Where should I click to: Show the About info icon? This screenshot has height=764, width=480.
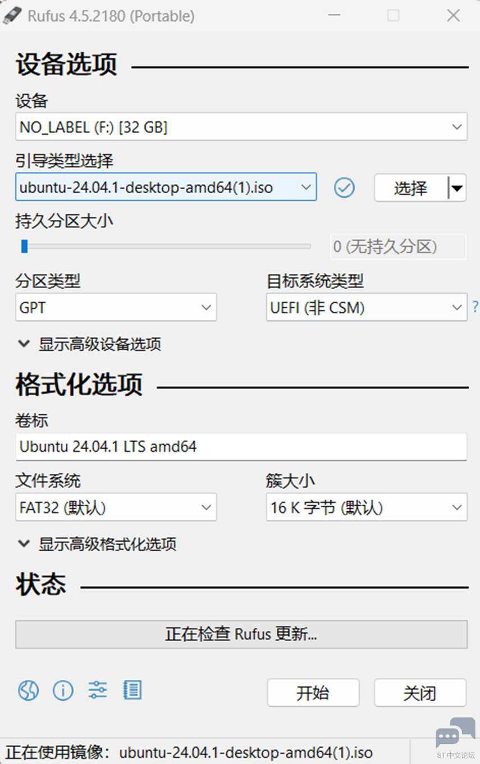coord(63,690)
